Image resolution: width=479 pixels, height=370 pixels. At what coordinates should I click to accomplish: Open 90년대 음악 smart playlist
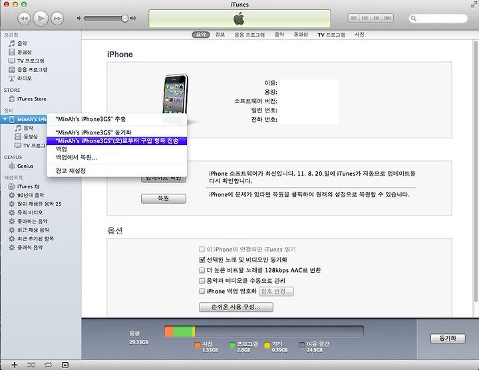(x=26, y=195)
